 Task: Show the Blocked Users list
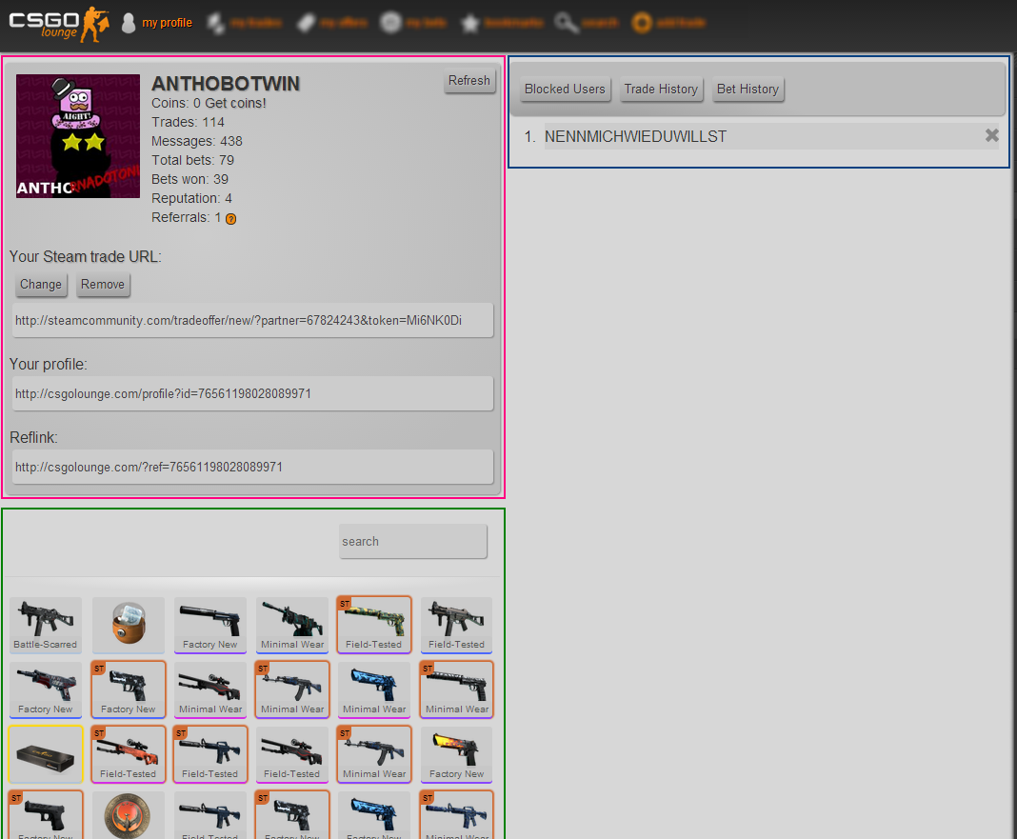pos(565,90)
